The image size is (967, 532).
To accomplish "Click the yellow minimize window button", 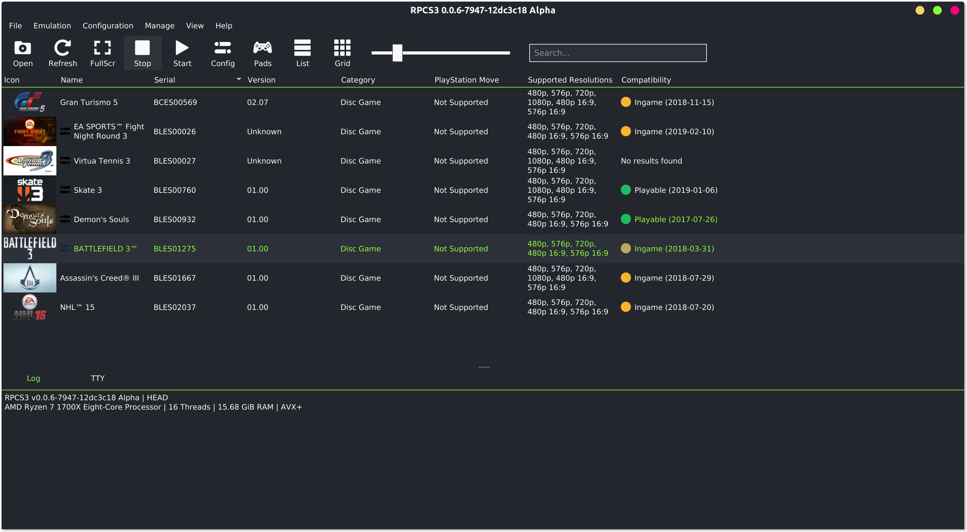I will point(920,10).
